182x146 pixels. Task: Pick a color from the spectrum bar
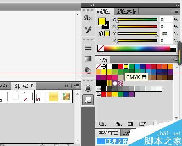[137, 48]
